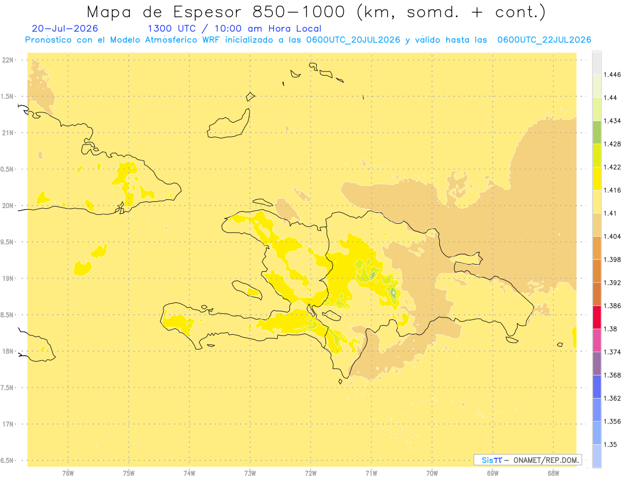Click the legend value '1.374'
Screen dimensions: 621x480
(612, 352)
